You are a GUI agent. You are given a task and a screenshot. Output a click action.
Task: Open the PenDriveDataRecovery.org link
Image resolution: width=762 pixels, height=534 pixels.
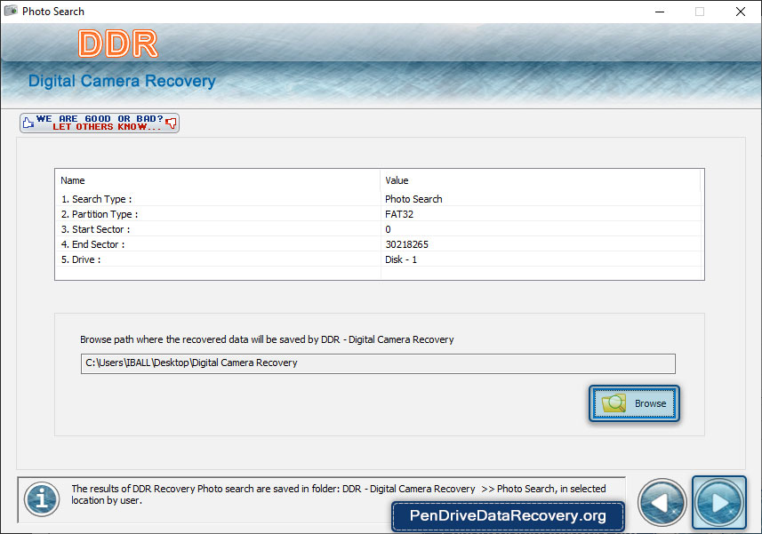[508, 515]
